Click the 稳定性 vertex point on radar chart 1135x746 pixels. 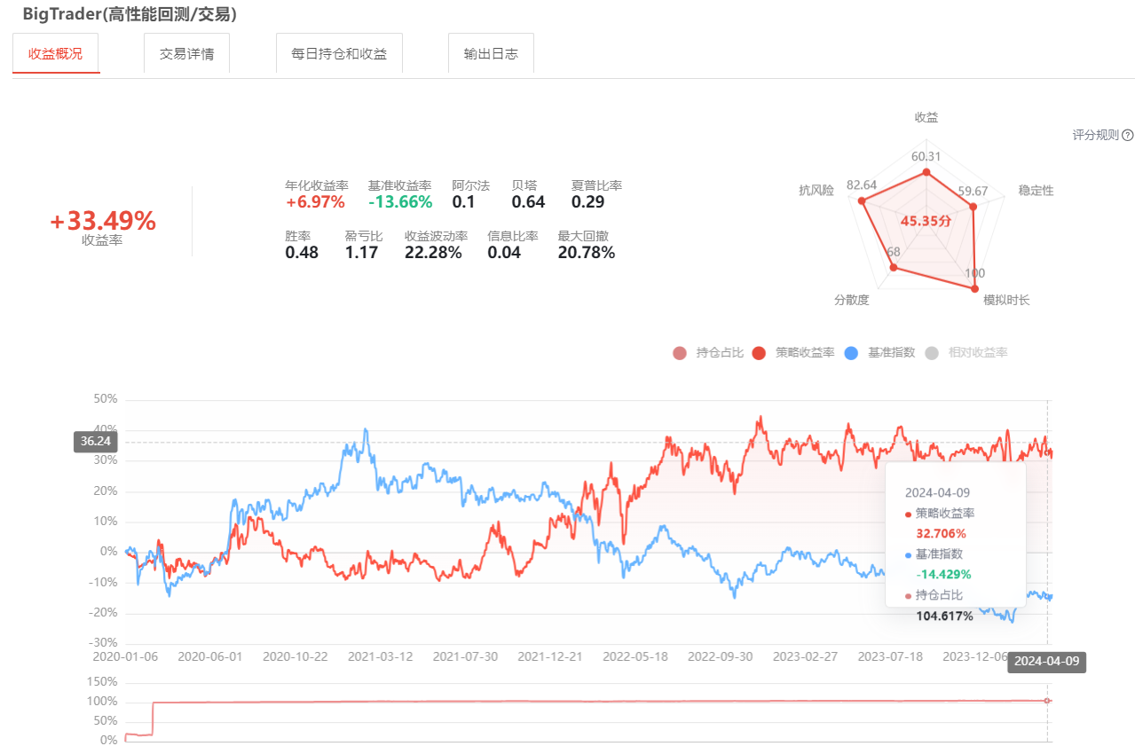click(x=973, y=207)
